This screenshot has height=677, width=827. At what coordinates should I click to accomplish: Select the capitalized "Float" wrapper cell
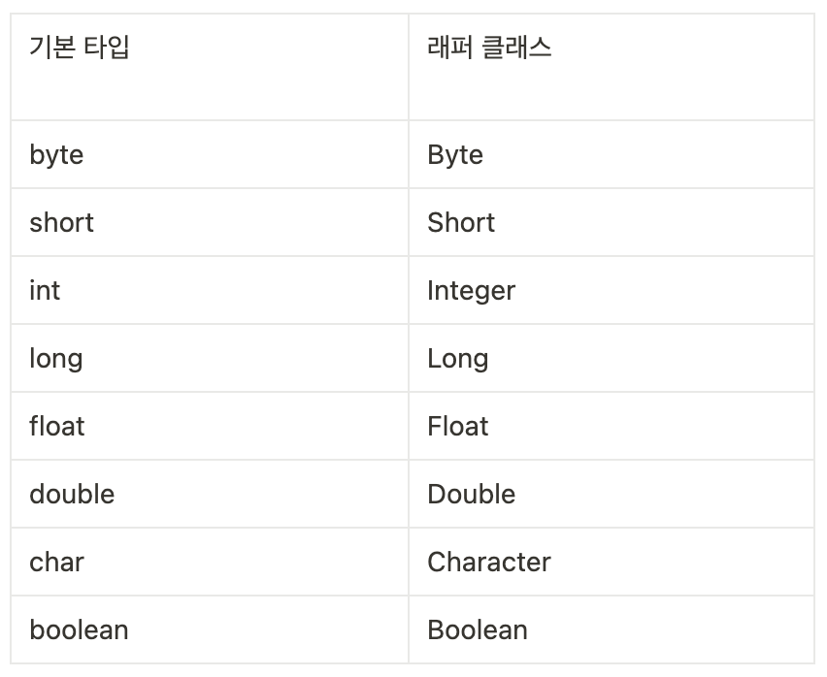pyautogui.click(x=458, y=426)
